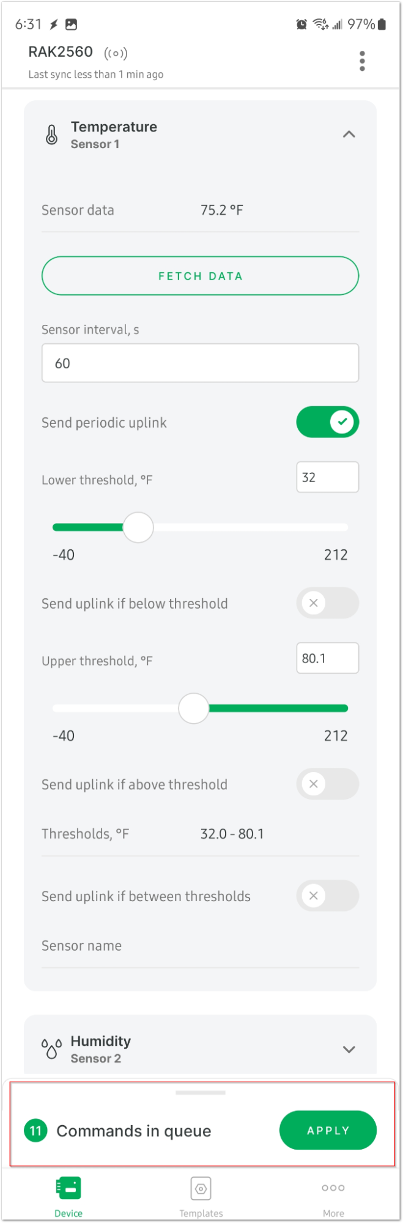The height and width of the screenshot is (1223, 403).
Task: Collapse the Temperature Sensor 1 section
Action: pyautogui.click(x=349, y=135)
